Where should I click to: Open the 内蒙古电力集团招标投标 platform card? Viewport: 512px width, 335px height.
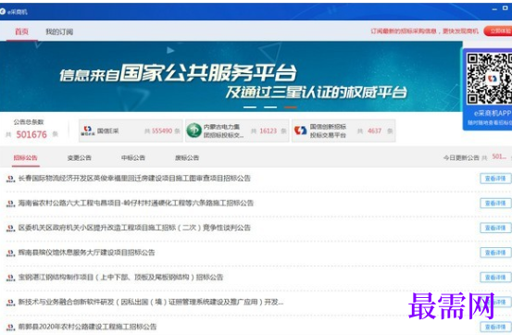pos(237,130)
